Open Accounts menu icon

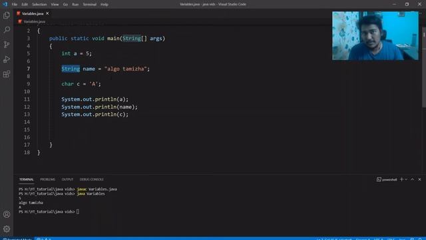coord(7,215)
